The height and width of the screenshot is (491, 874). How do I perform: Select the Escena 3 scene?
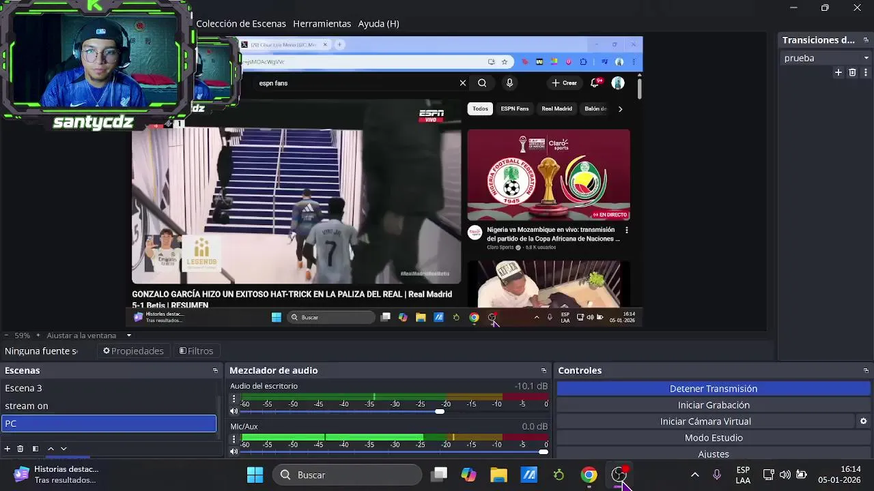coord(109,388)
